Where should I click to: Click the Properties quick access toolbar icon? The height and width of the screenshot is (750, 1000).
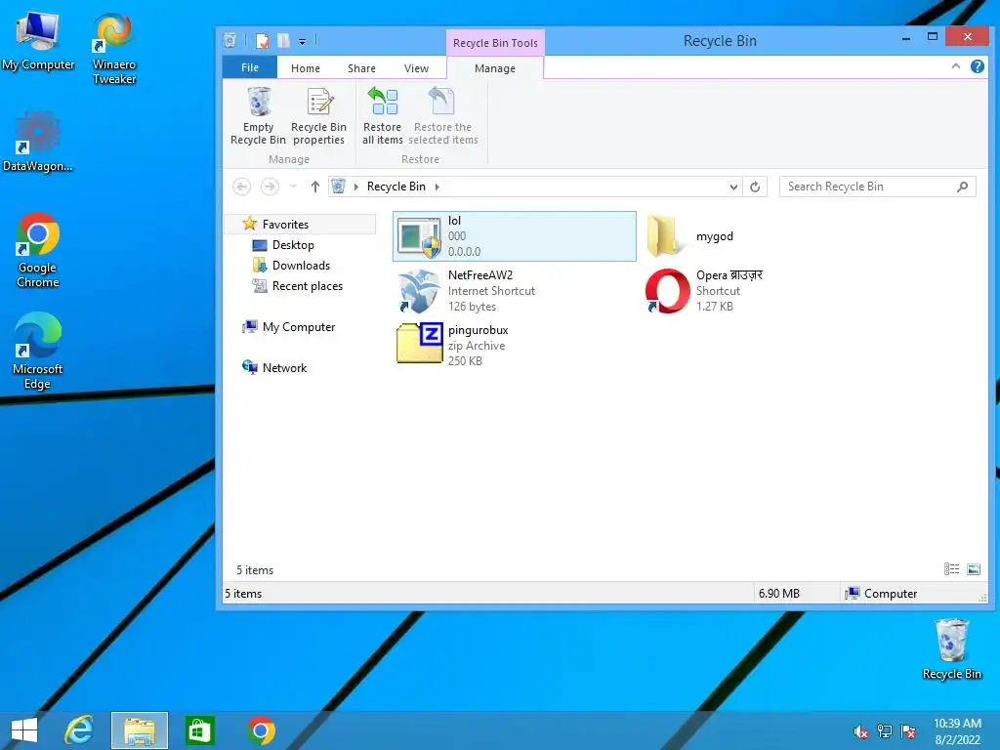click(x=262, y=41)
